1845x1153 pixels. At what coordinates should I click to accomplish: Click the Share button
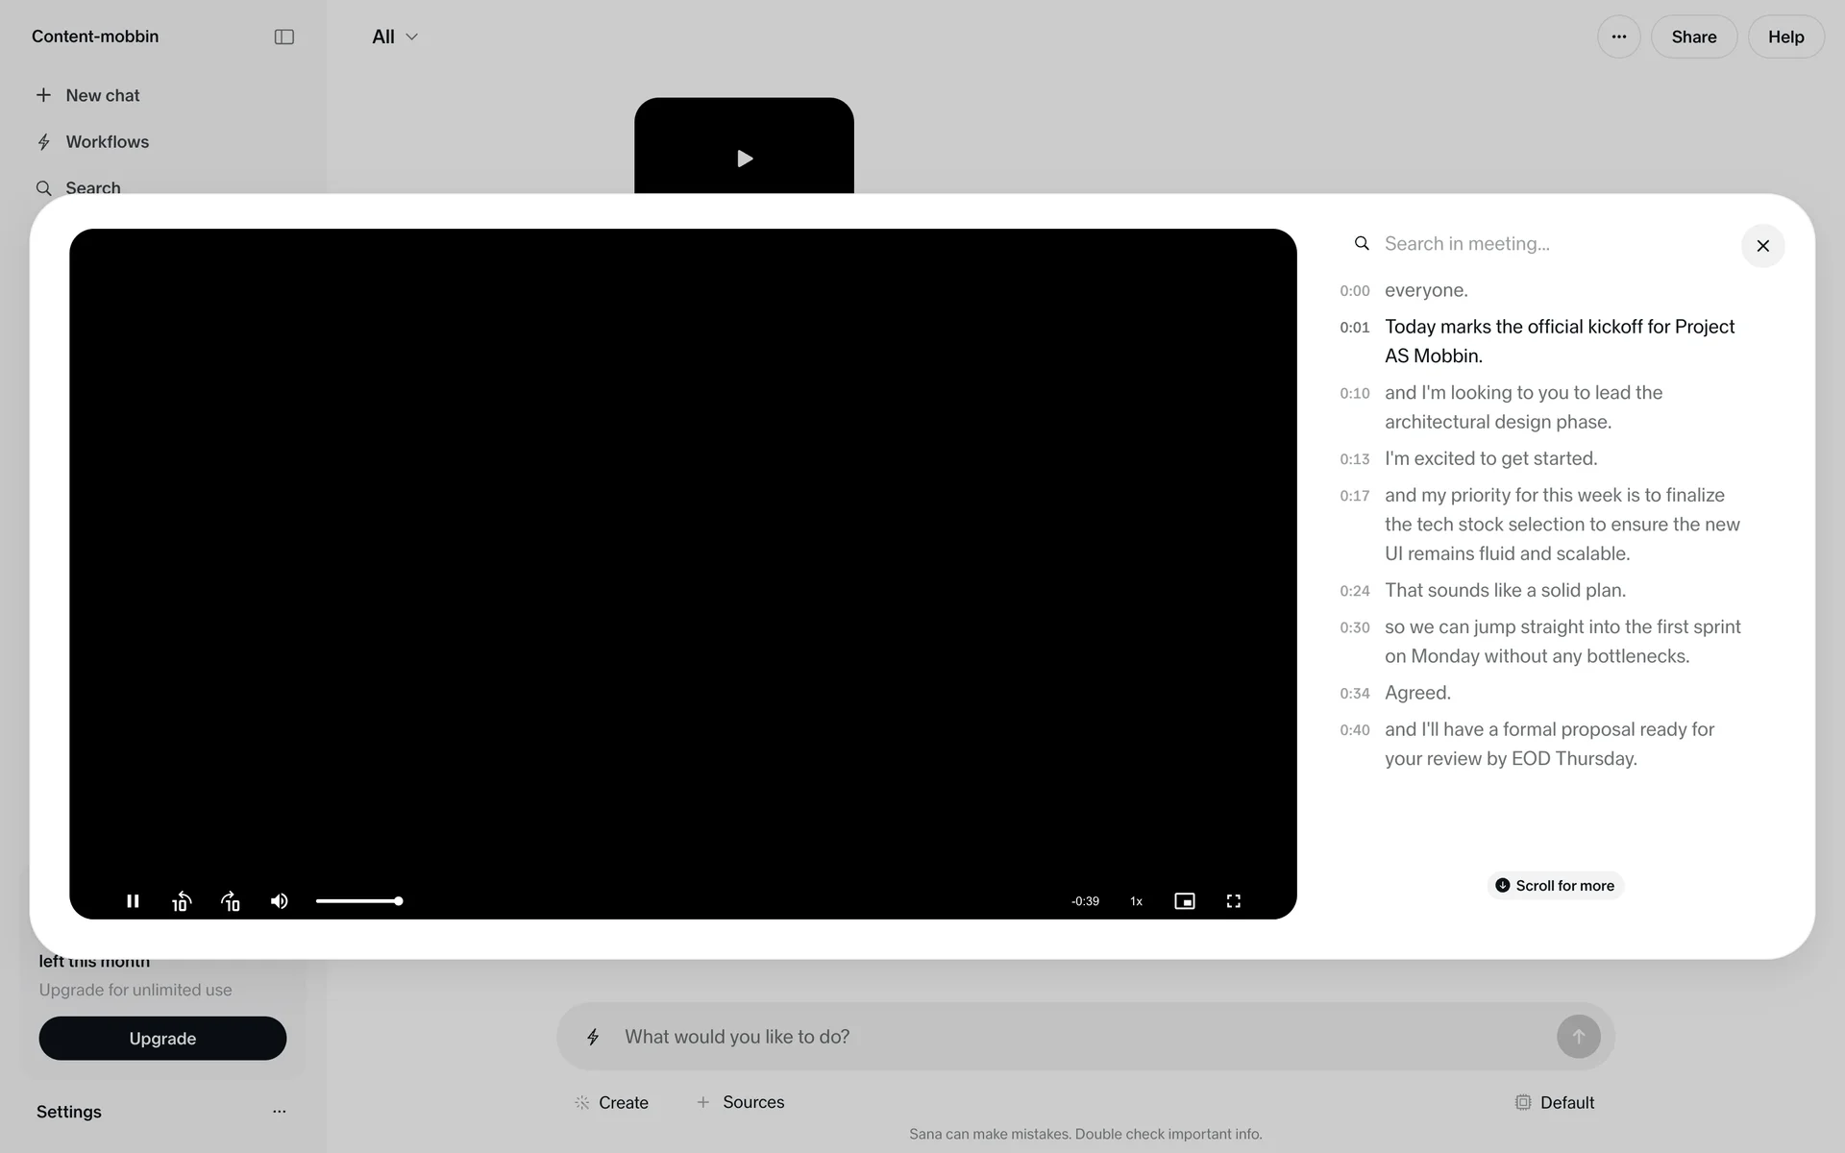[1693, 37]
